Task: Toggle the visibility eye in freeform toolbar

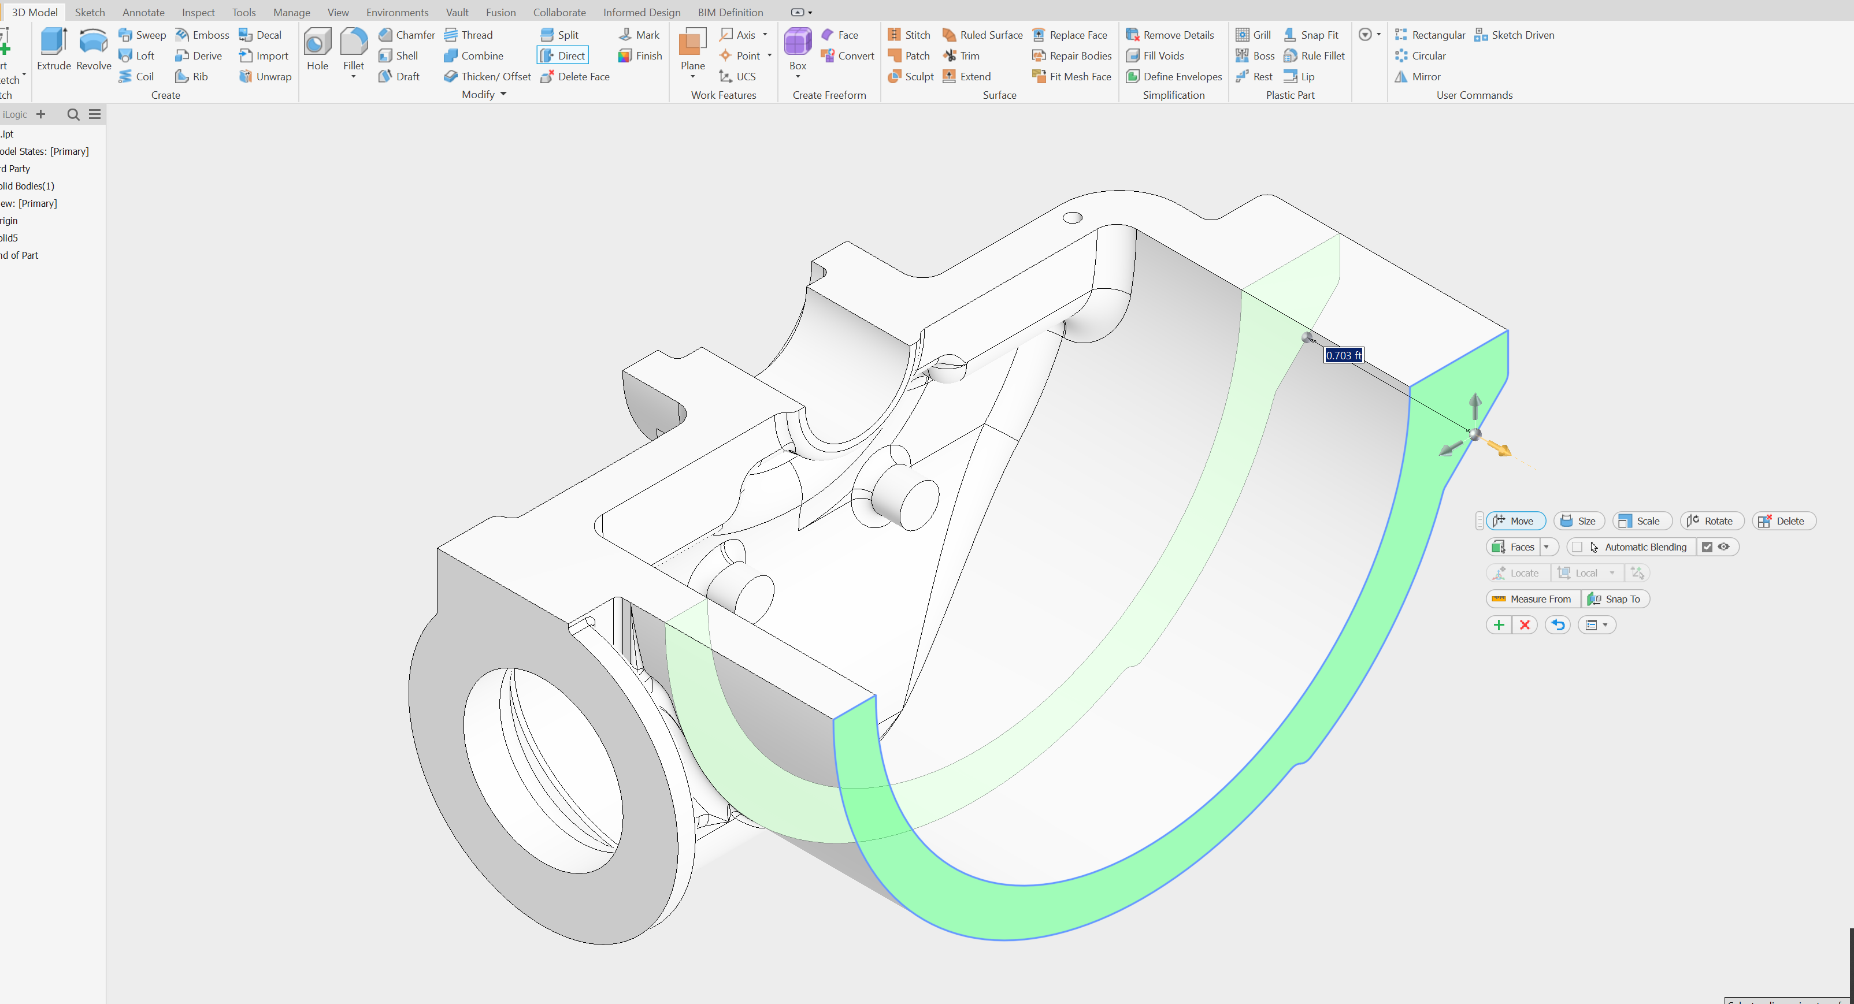Action: point(1724,546)
